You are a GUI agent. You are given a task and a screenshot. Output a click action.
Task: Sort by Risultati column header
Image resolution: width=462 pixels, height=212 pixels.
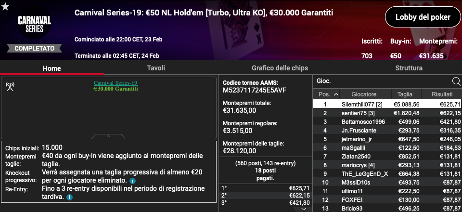pos(442,94)
